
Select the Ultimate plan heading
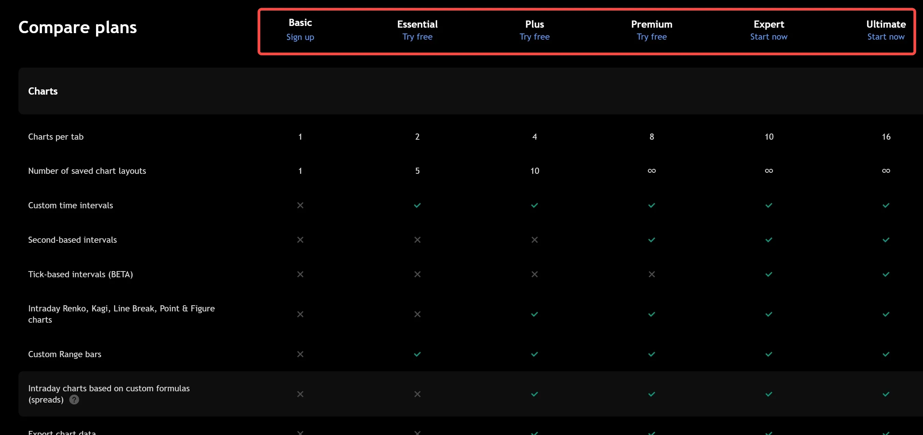886,24
